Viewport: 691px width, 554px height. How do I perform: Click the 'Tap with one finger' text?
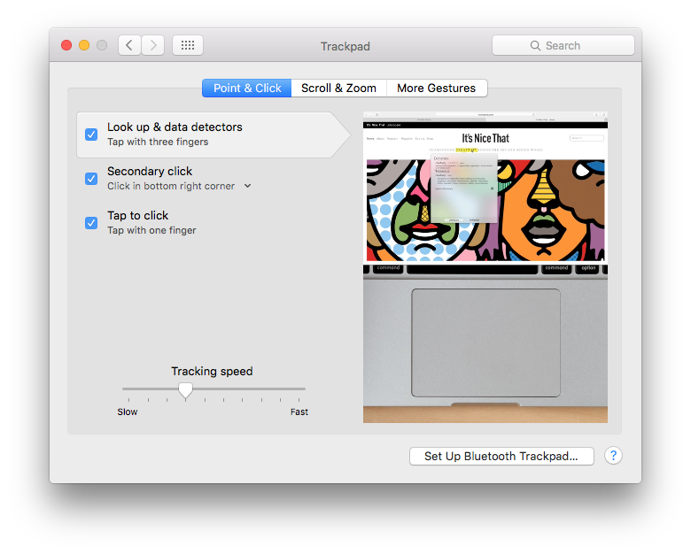click(151, 230)
